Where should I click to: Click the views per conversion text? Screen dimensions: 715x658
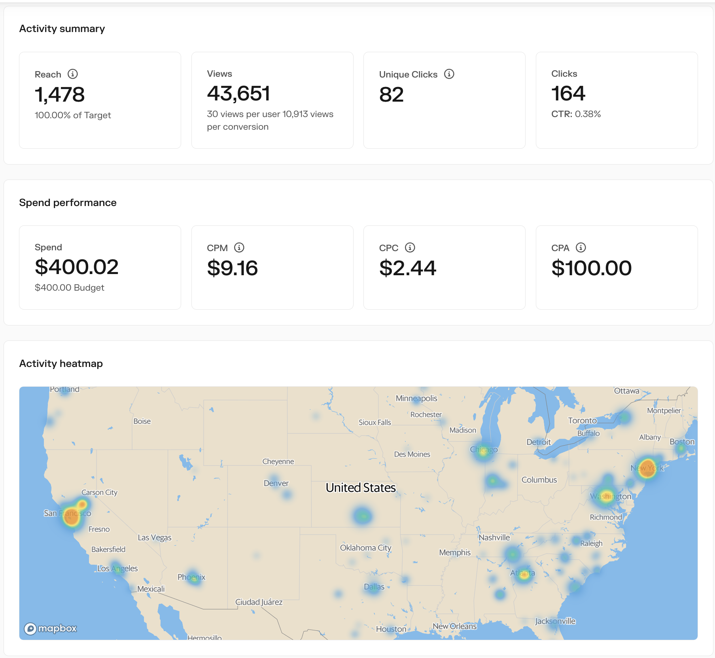pos(270,120)
